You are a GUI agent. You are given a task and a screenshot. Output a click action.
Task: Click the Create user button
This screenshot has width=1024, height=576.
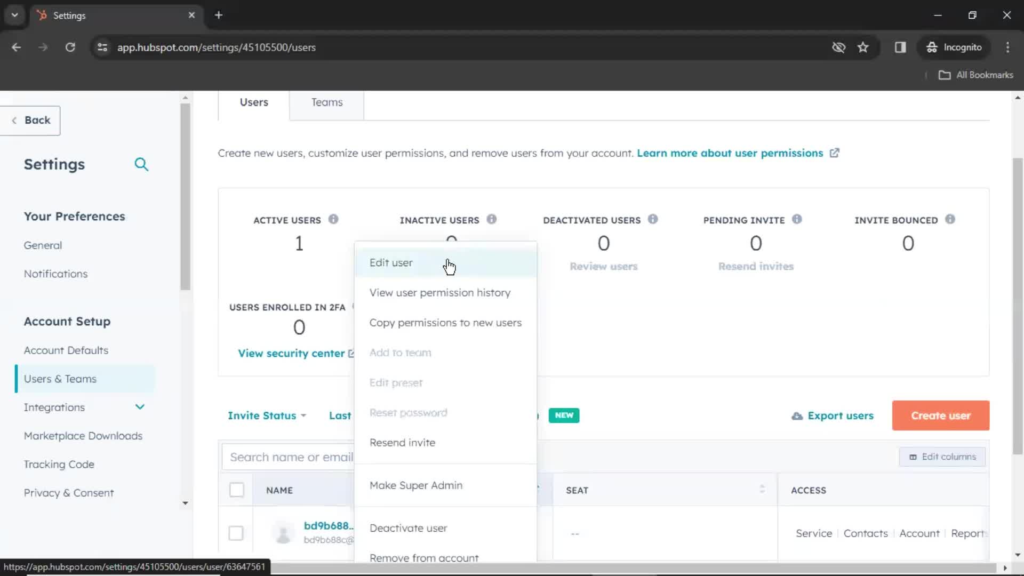coord(940,415)
